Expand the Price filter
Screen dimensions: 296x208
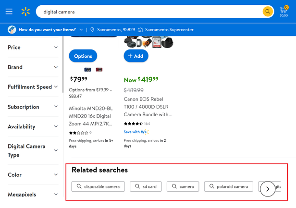click(x=32, y=48)
